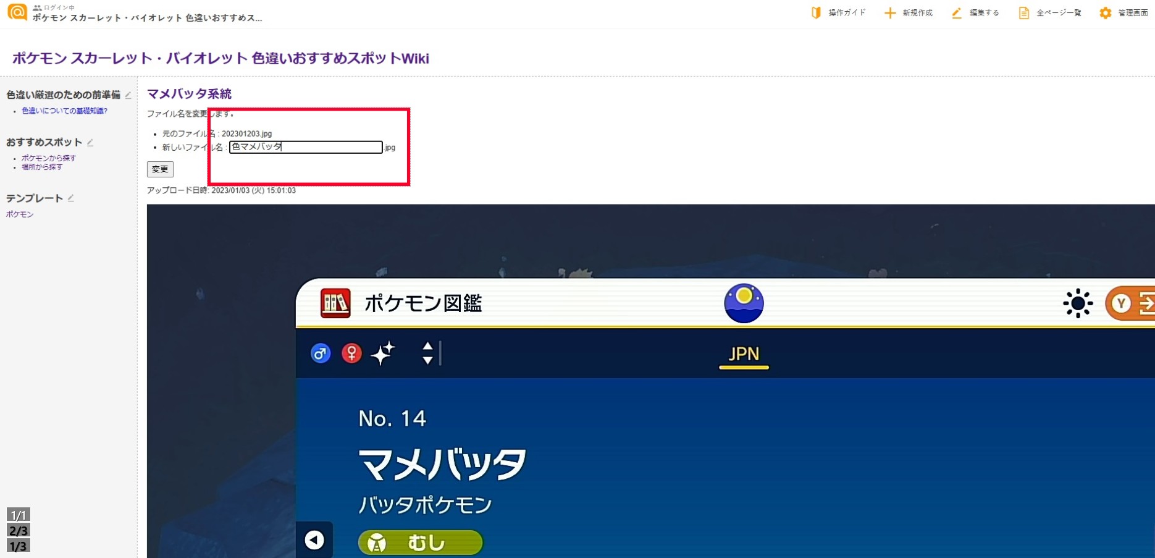This screenshot has height=558, width=1155.
Task: Edit the 色違い厳選のための前準備 menu section pencil
Action: (128, 95)
